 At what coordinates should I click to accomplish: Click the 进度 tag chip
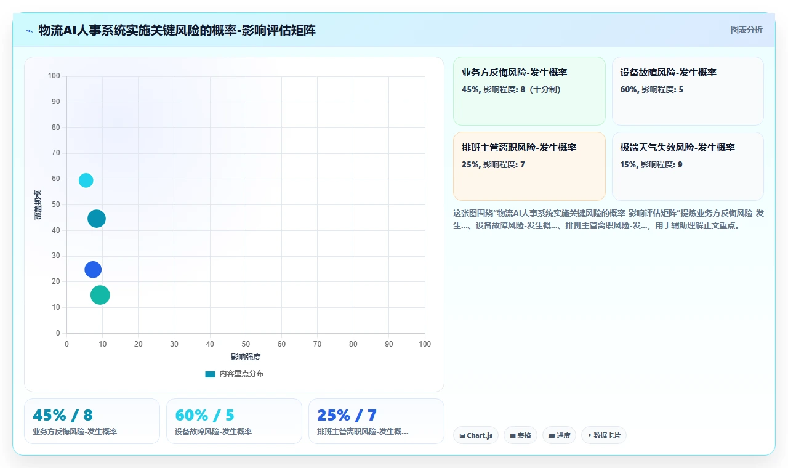559,435
